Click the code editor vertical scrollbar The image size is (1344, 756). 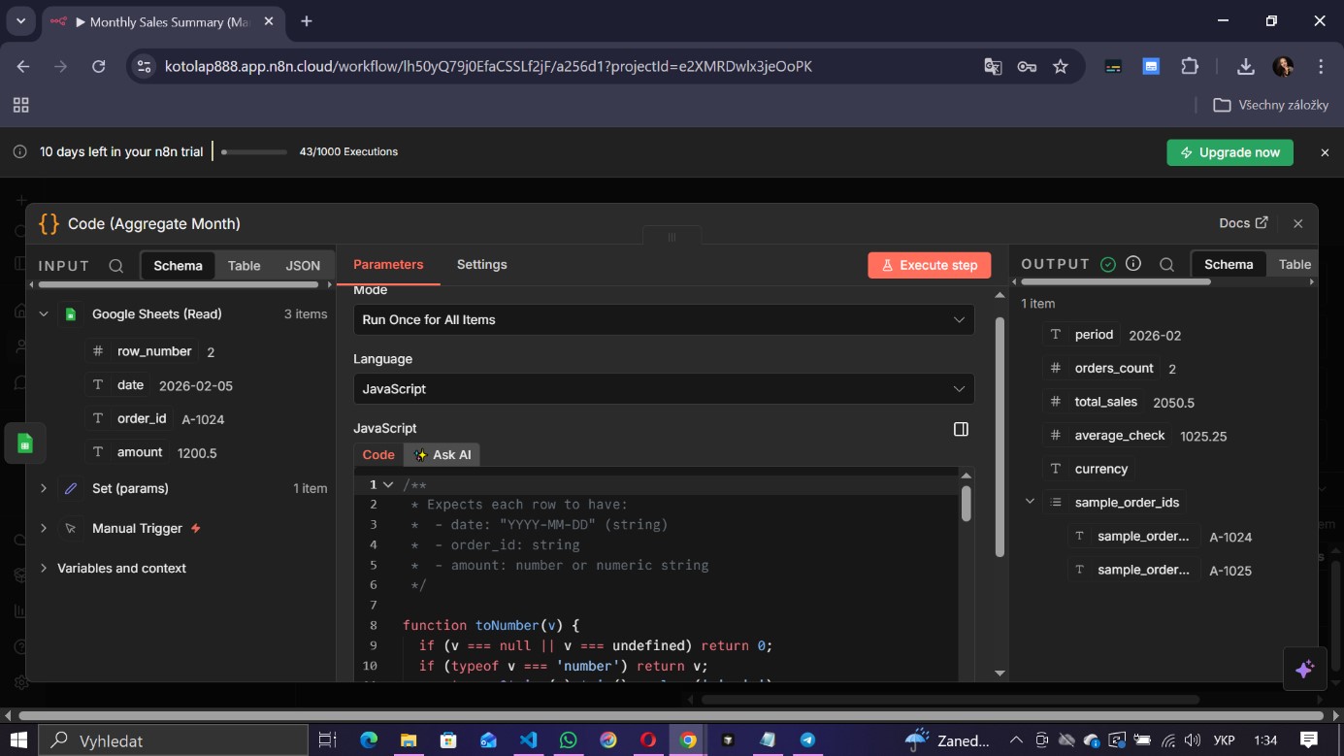966,503
